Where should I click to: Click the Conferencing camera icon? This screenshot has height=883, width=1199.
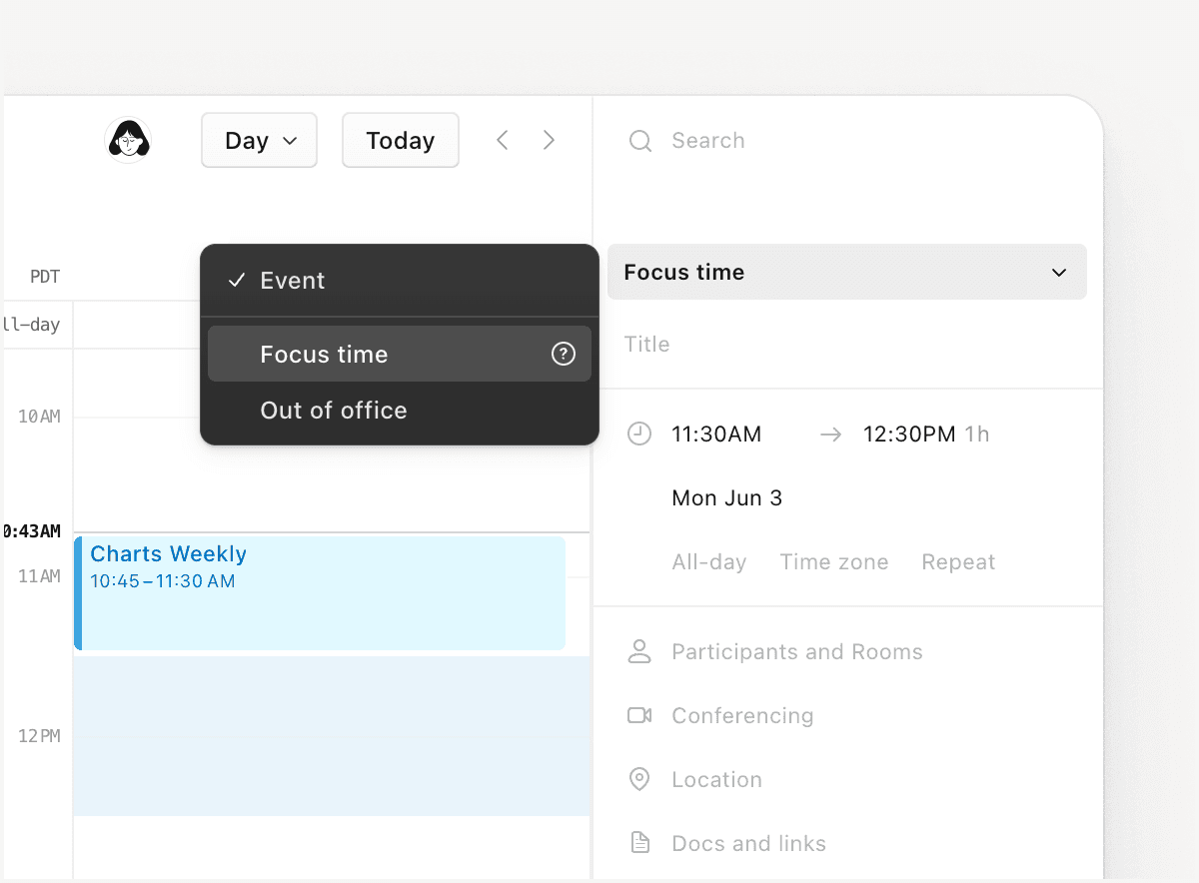tap(639, 715)
